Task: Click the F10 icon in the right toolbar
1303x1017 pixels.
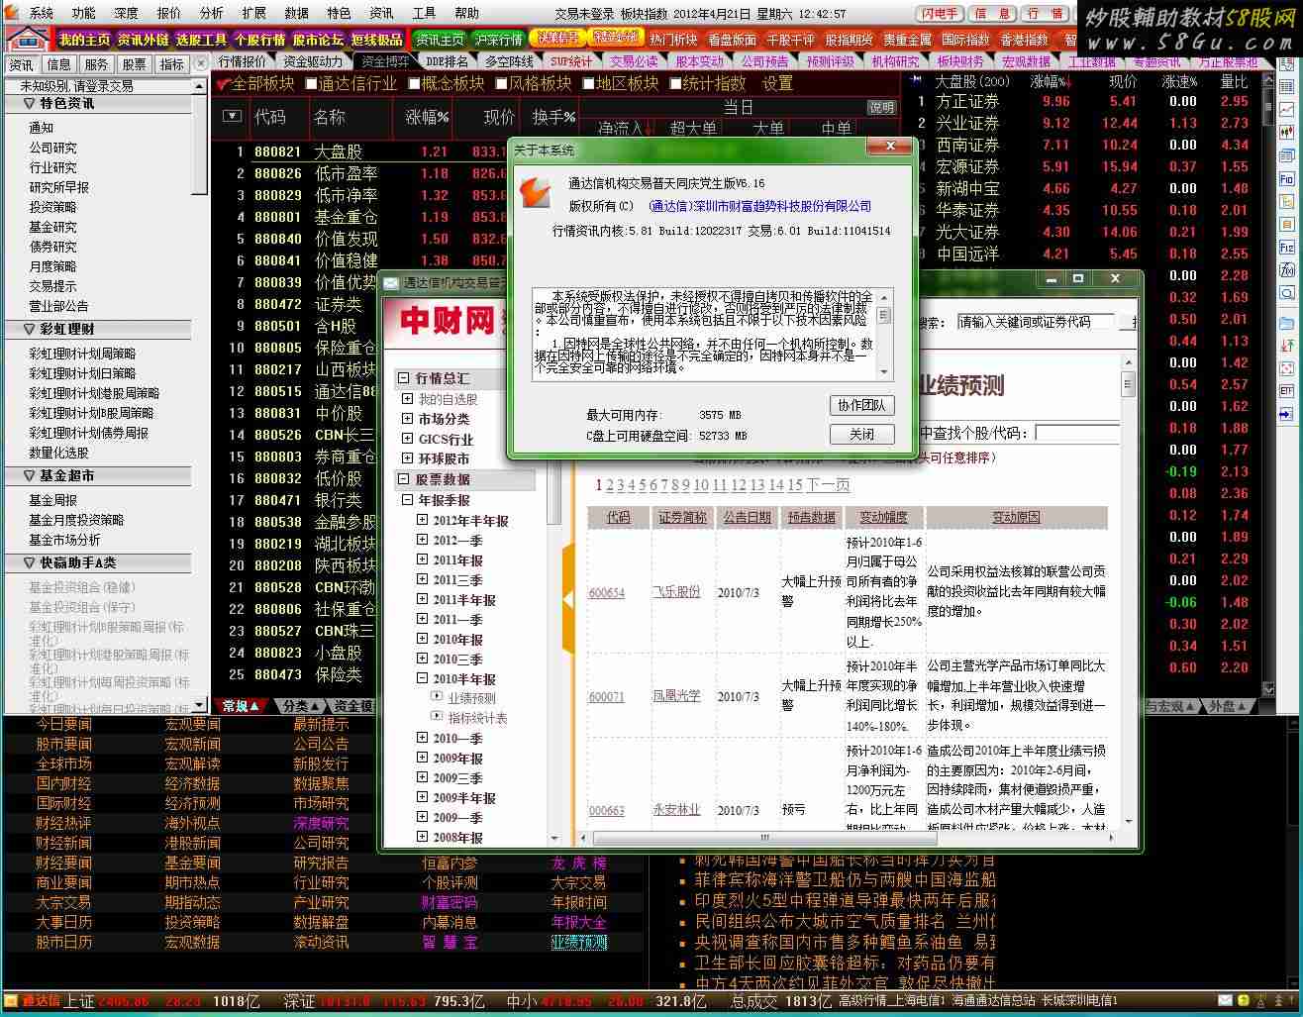Action: coord(1287,178)
